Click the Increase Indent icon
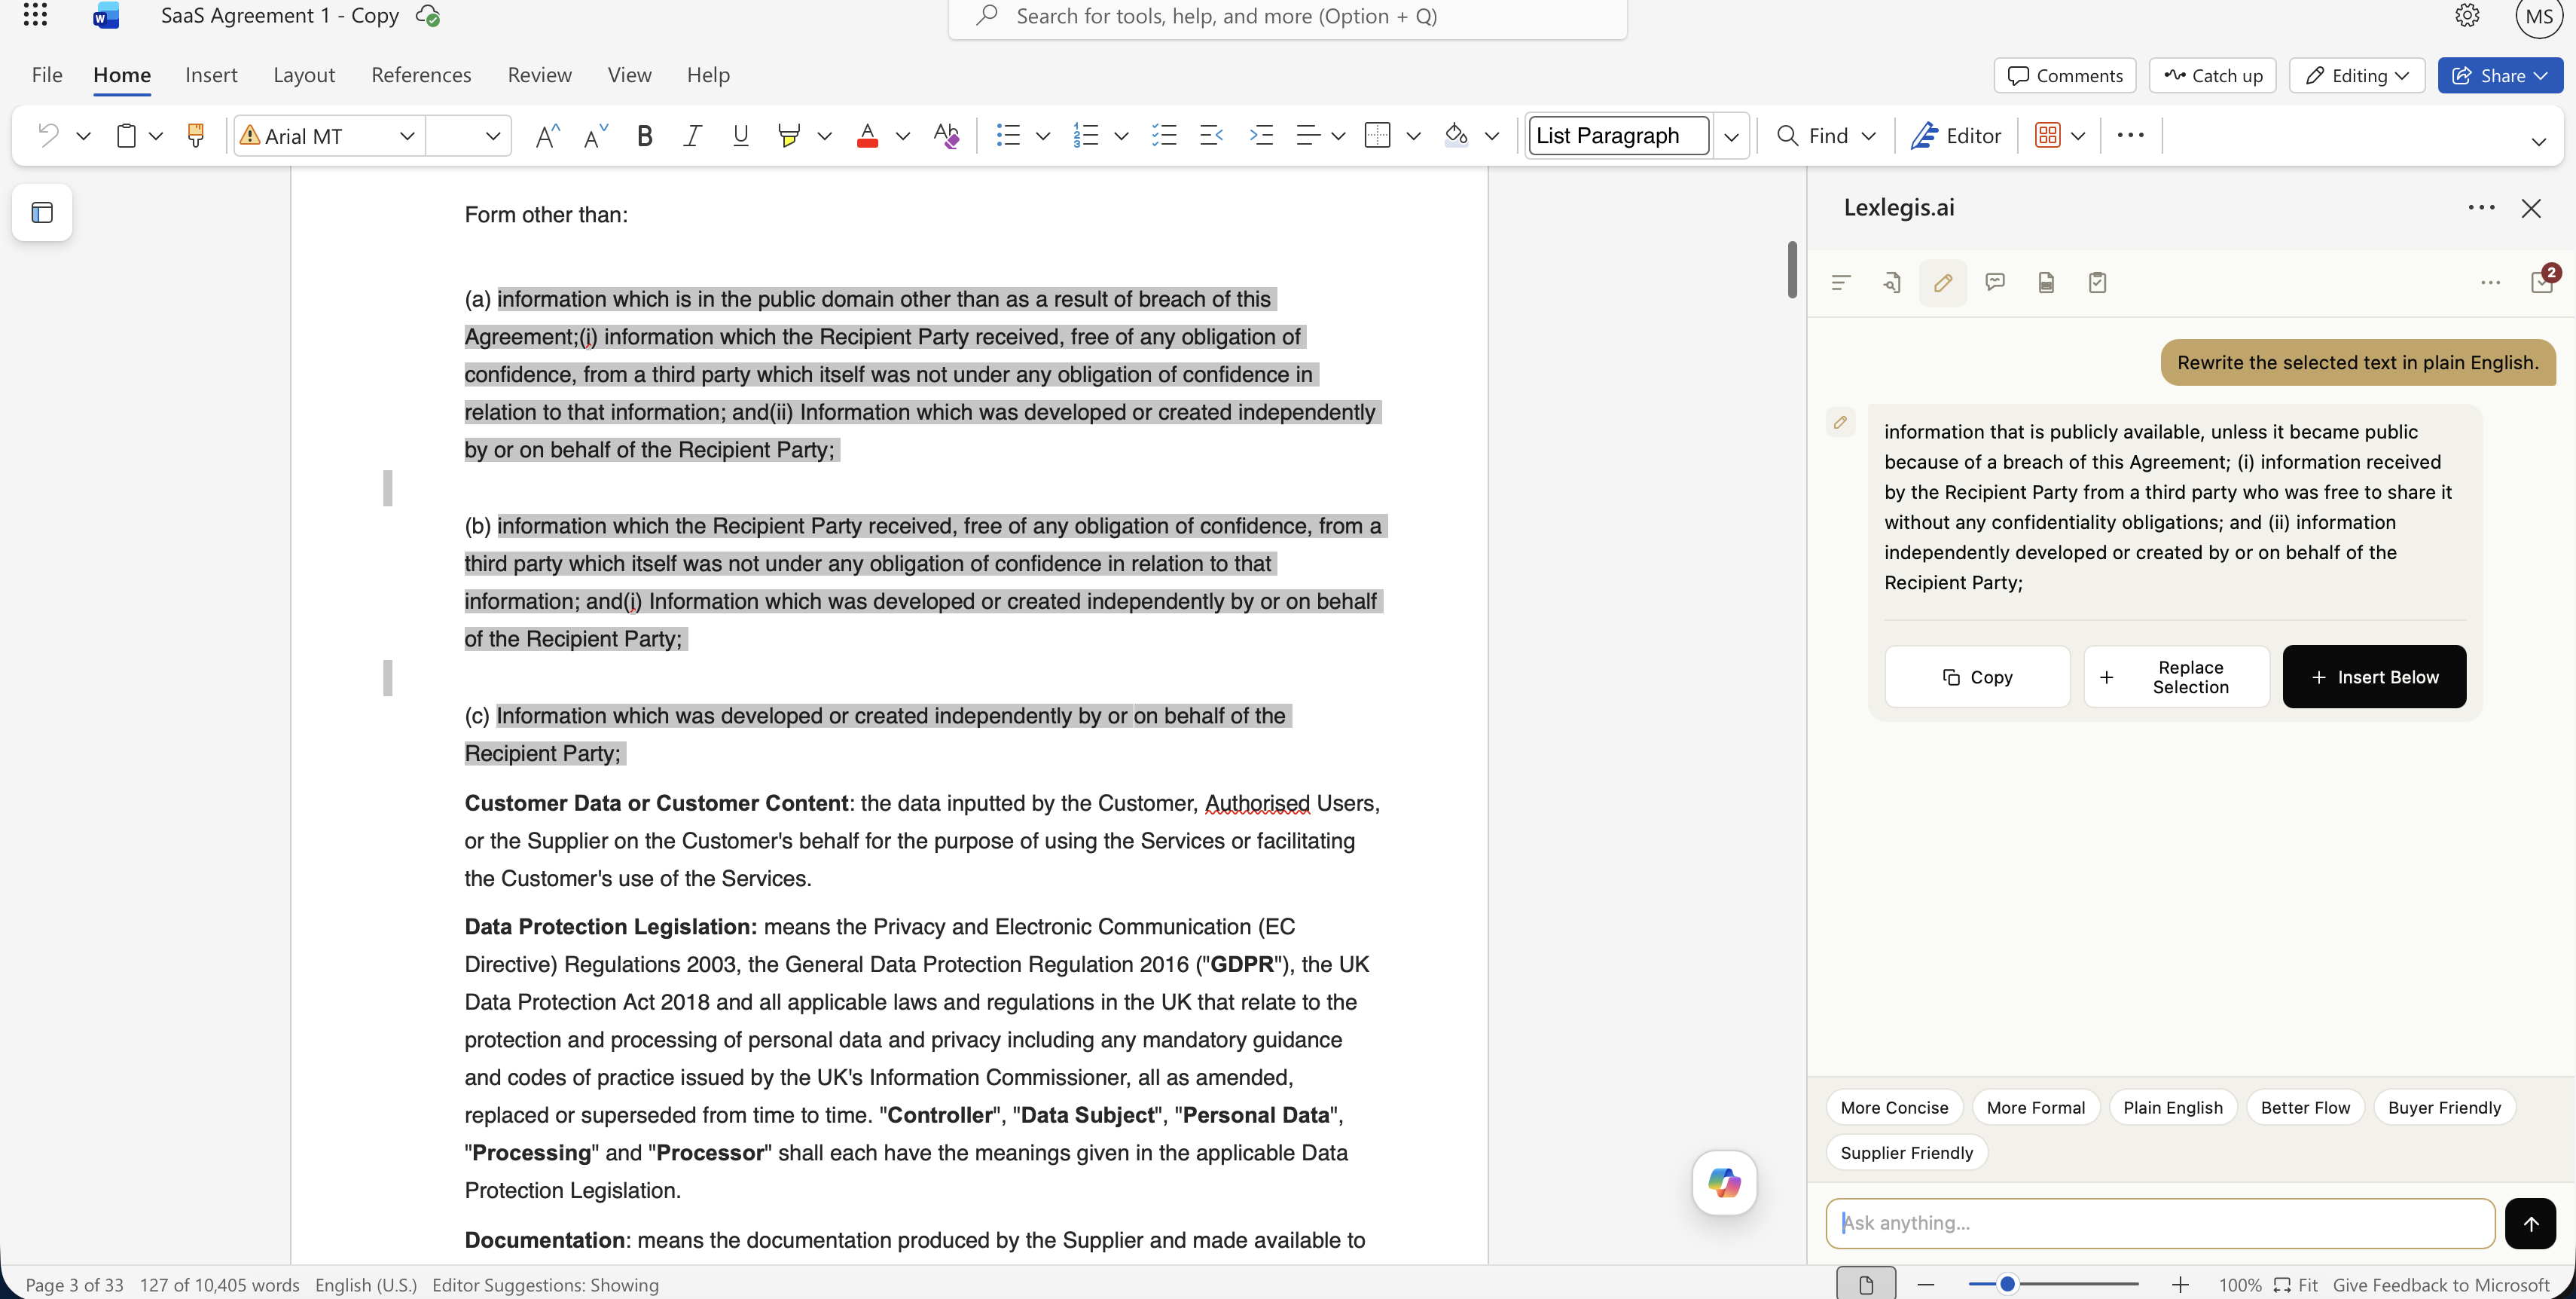The image size is (2576, 1299). (x=1261, y=135)
